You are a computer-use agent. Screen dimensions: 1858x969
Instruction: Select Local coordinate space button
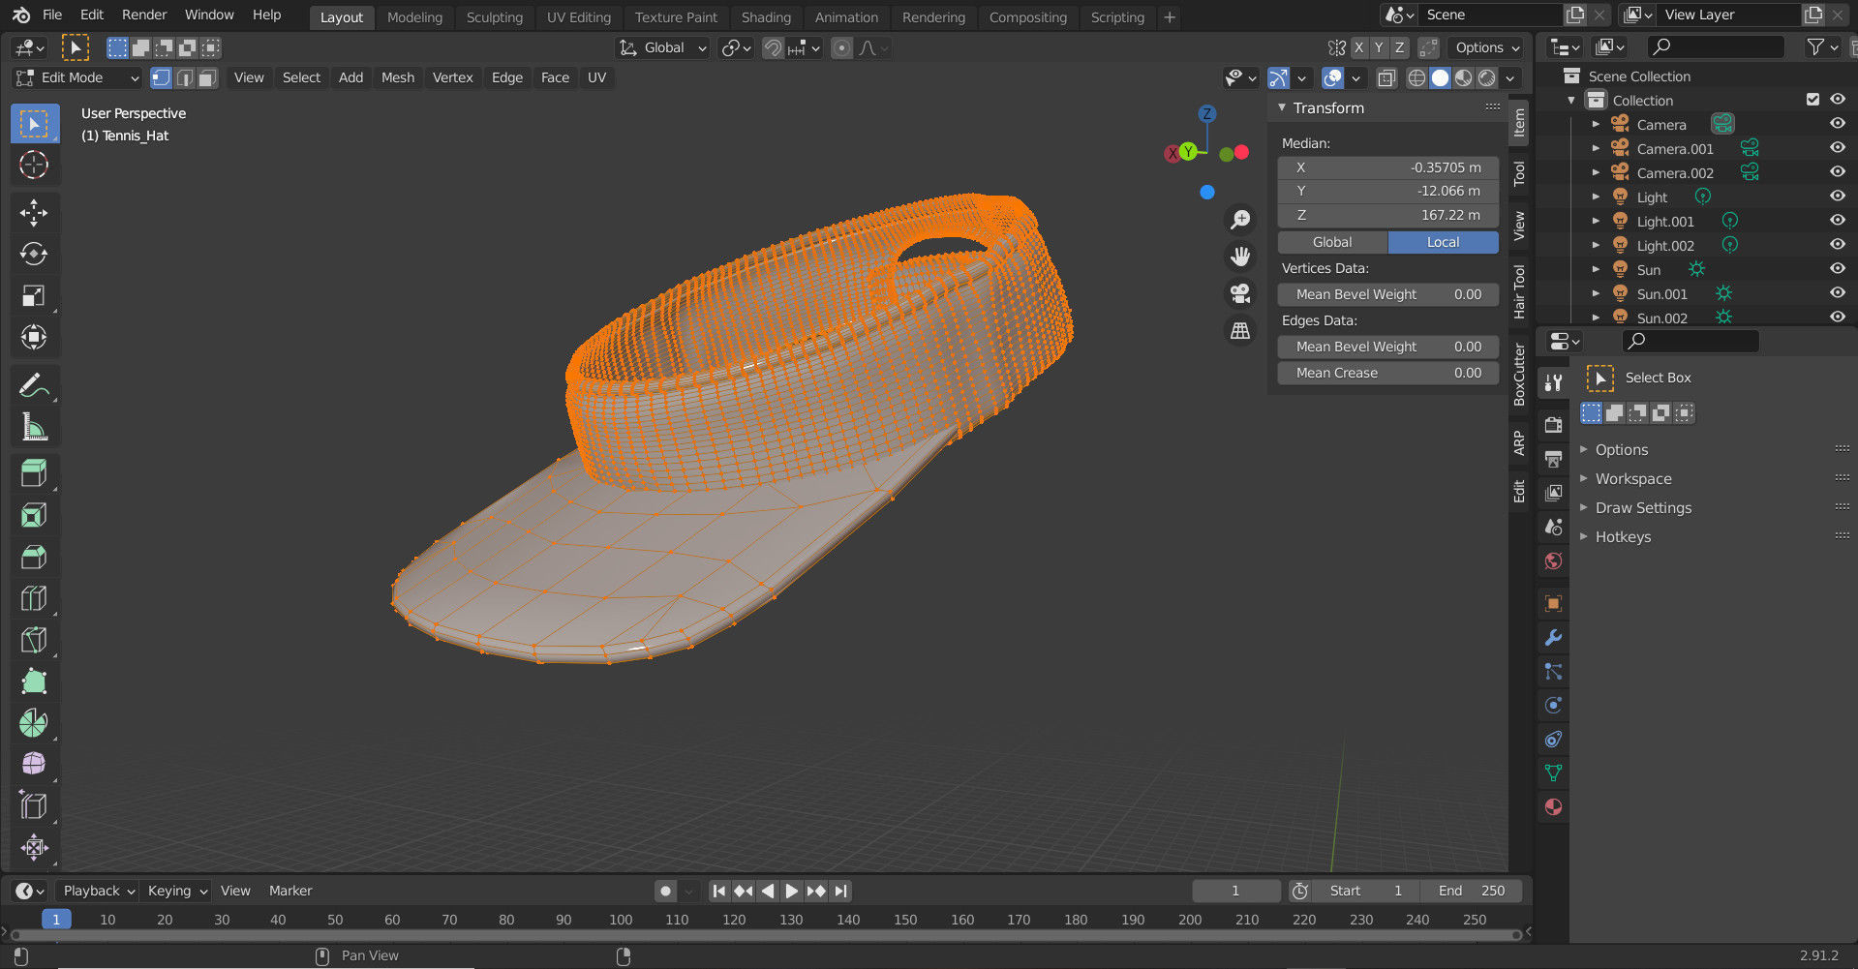(1443, 242)
